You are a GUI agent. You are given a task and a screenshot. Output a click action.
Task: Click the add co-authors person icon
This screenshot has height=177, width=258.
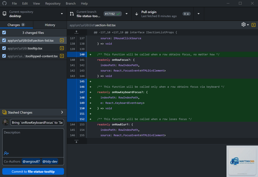[6, 153]
